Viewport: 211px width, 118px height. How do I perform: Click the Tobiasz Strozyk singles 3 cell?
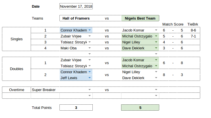tap(76, 42)
